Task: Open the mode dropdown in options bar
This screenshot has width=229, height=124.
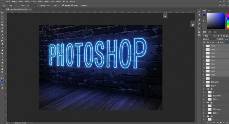Action: coord(32,6)
